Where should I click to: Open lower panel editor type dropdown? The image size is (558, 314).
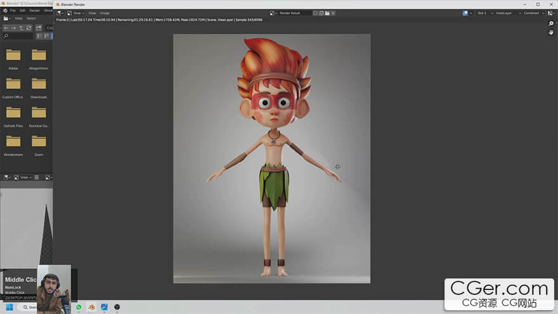pos(7,177)
